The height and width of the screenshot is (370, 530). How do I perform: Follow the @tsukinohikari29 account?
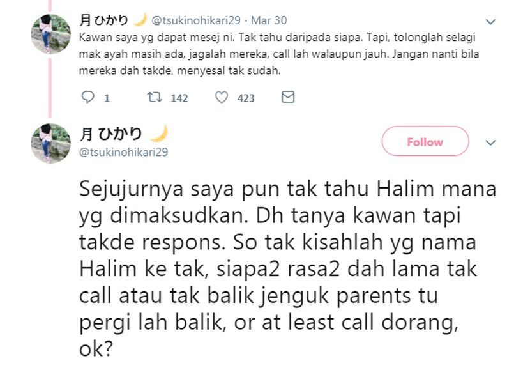coord(425,141)
